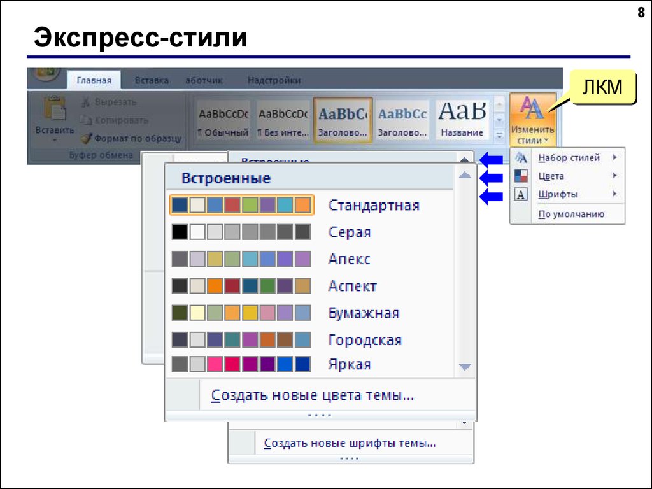652x489 pixels.
Task: Select the Яркая color theme
Action: [310, 365]
